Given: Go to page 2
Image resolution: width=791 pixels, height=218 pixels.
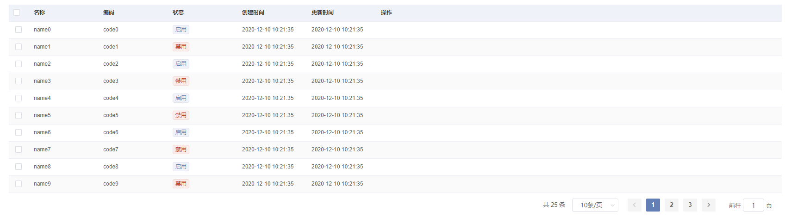Looking at the screenshot, I should point(671,205).
